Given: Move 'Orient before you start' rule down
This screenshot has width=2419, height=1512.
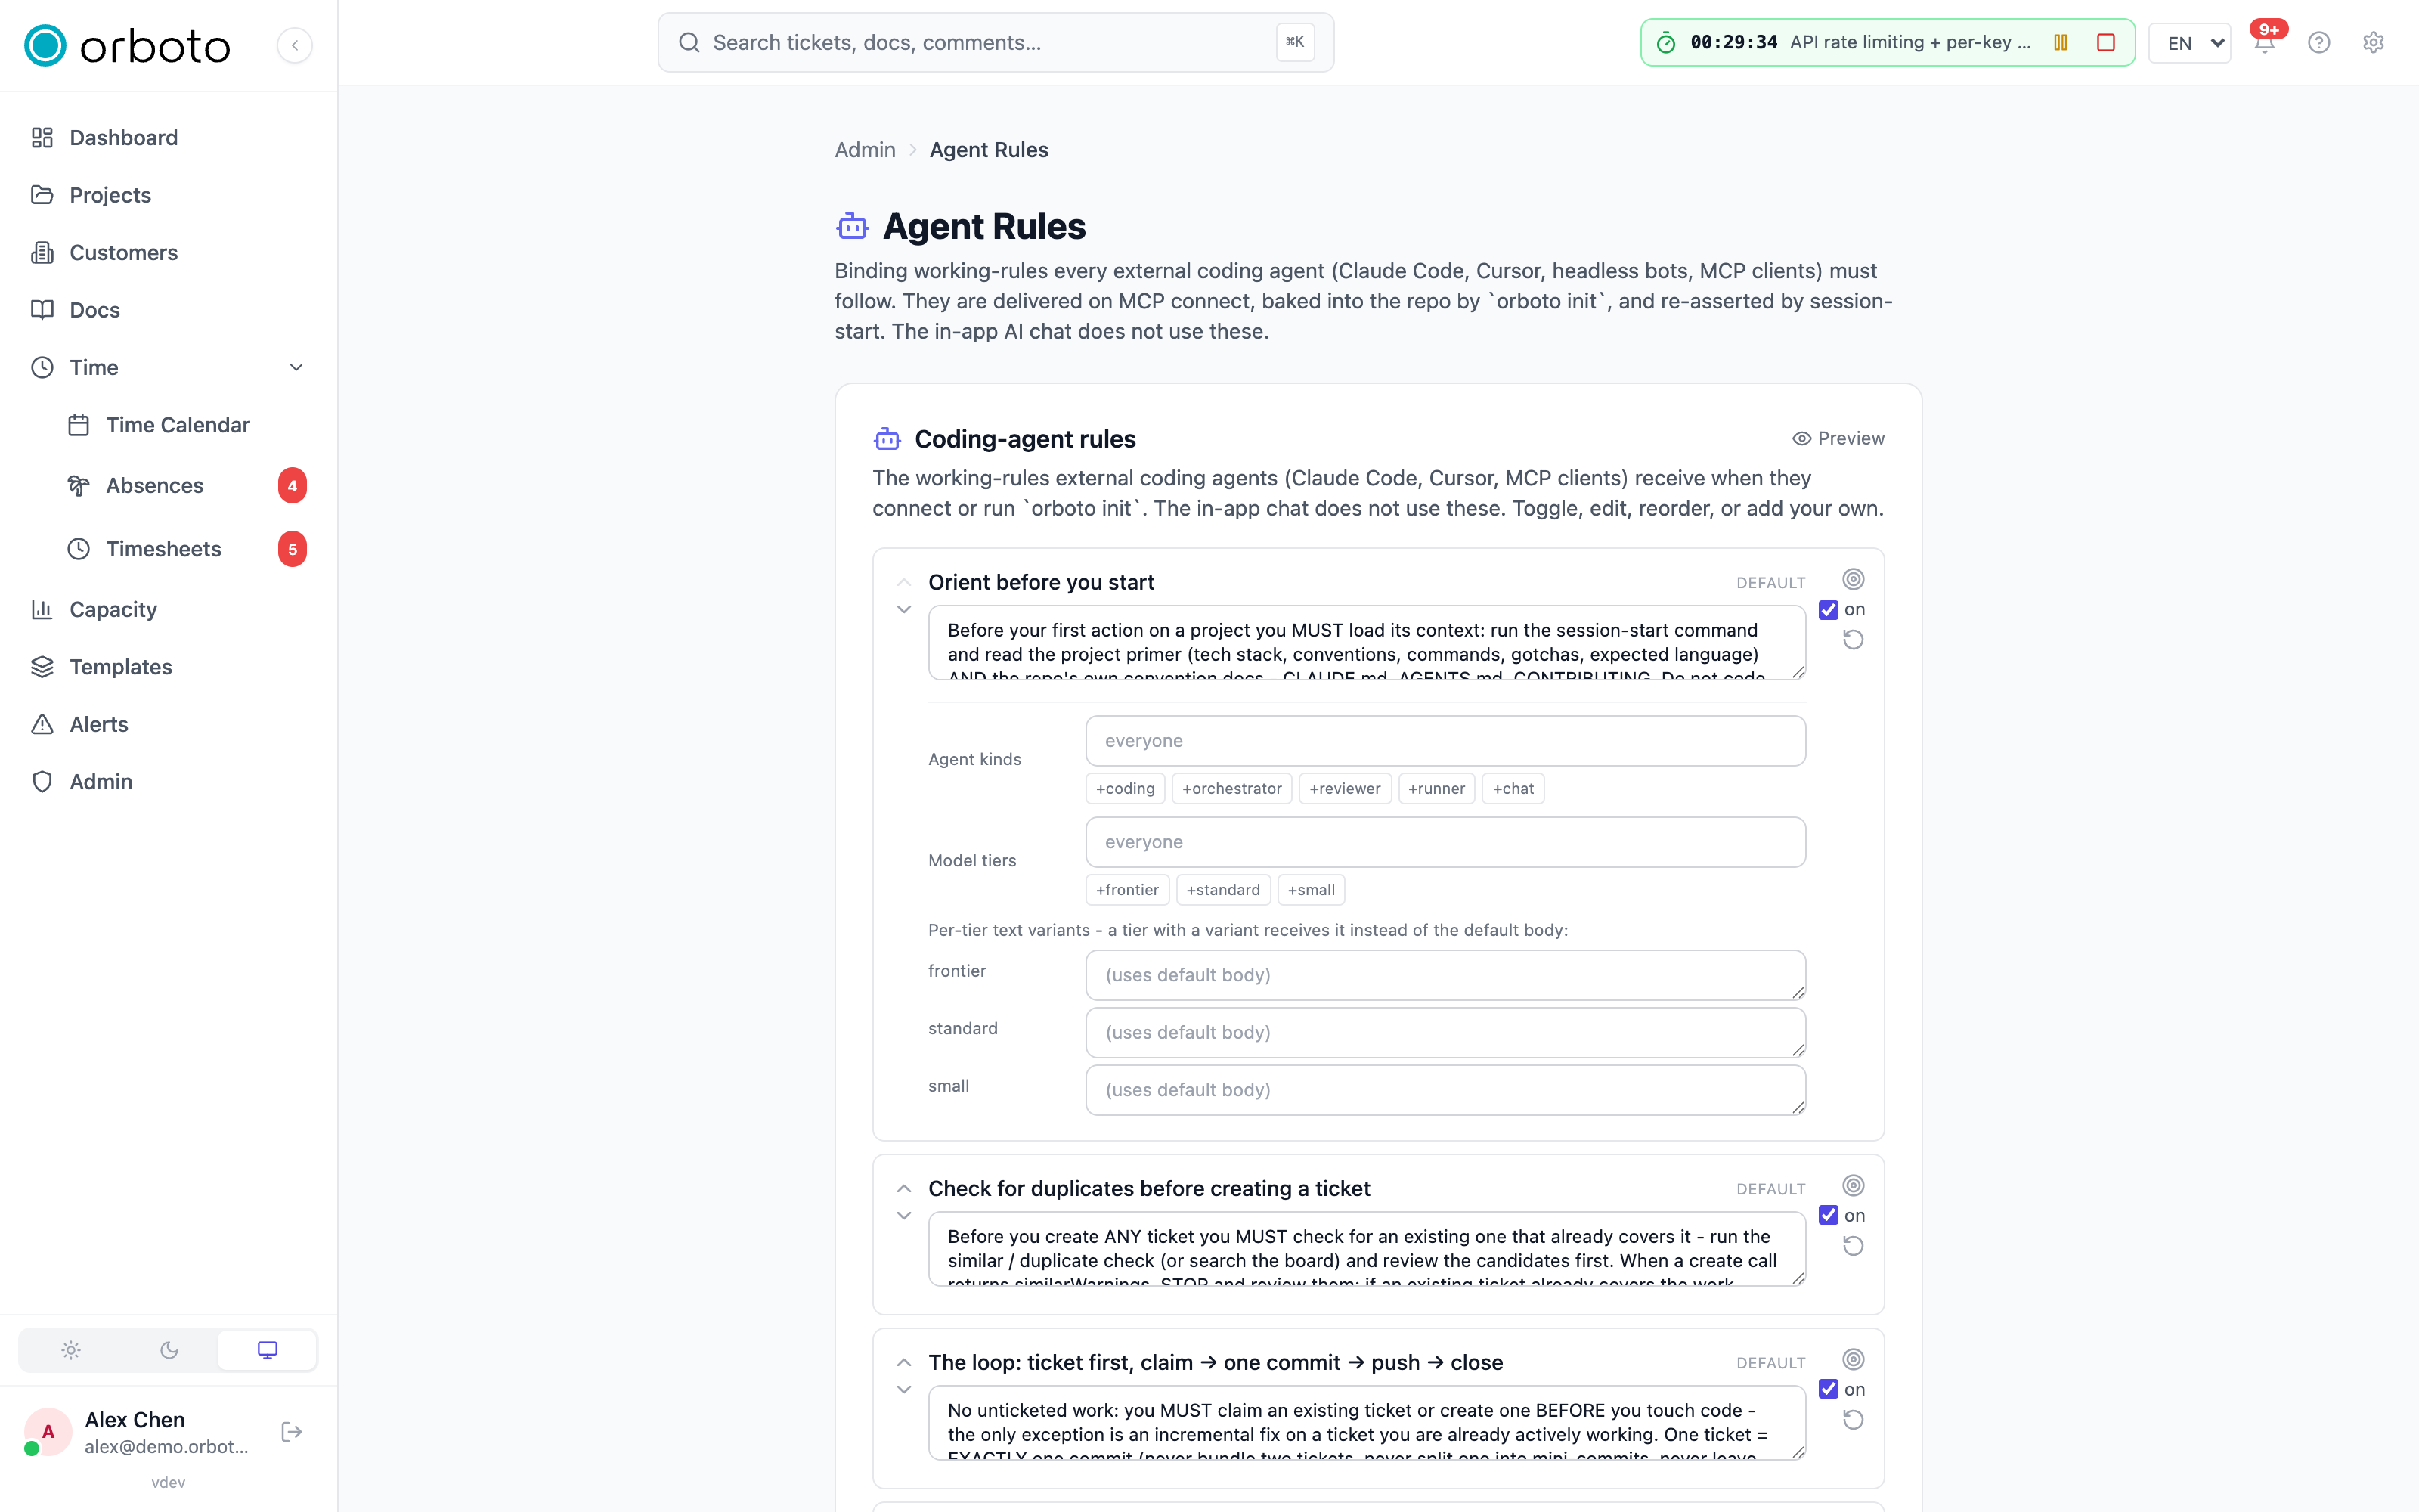Looking at the screenshot, I should coord(903,609).
